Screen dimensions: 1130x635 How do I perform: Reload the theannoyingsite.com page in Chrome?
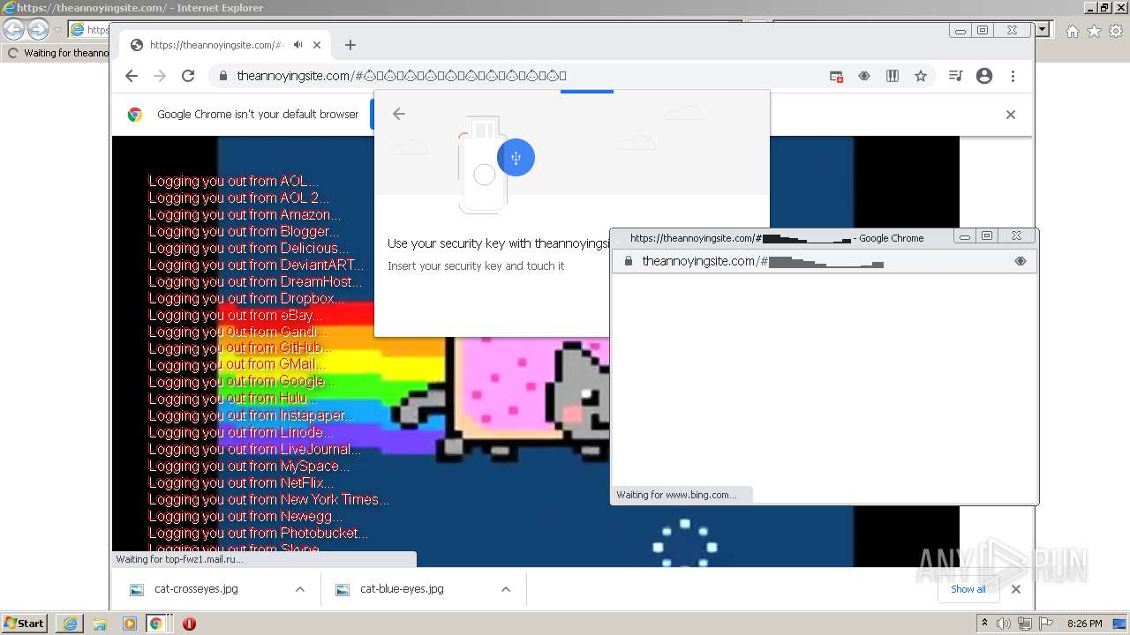tap(188, 76)
